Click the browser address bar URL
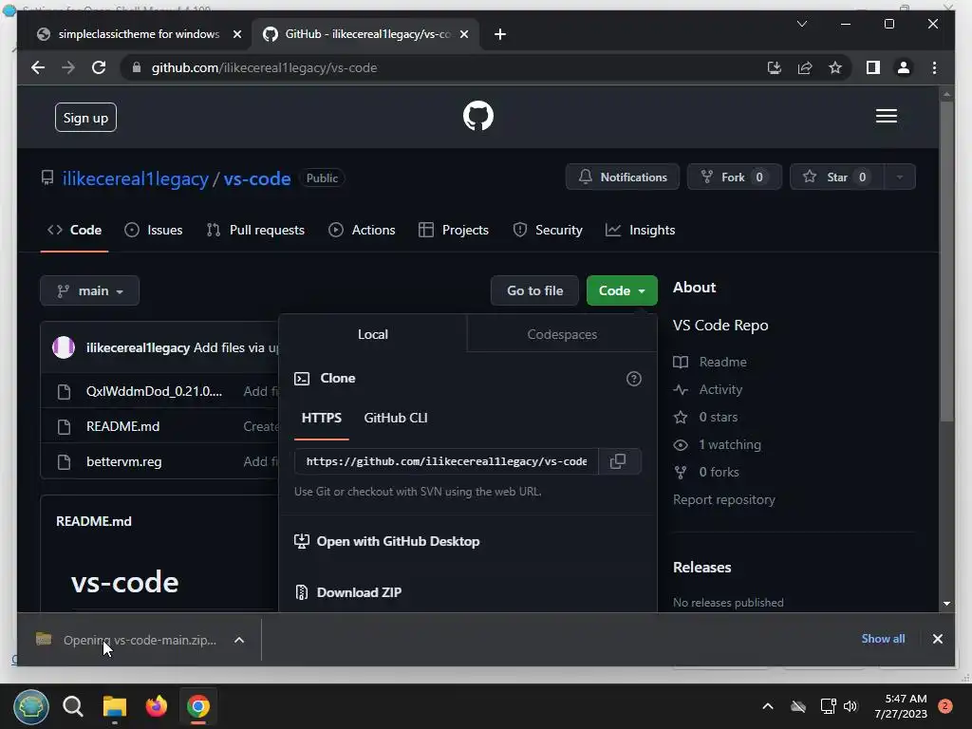Screen dimensions: 972x729 point(264,67)
